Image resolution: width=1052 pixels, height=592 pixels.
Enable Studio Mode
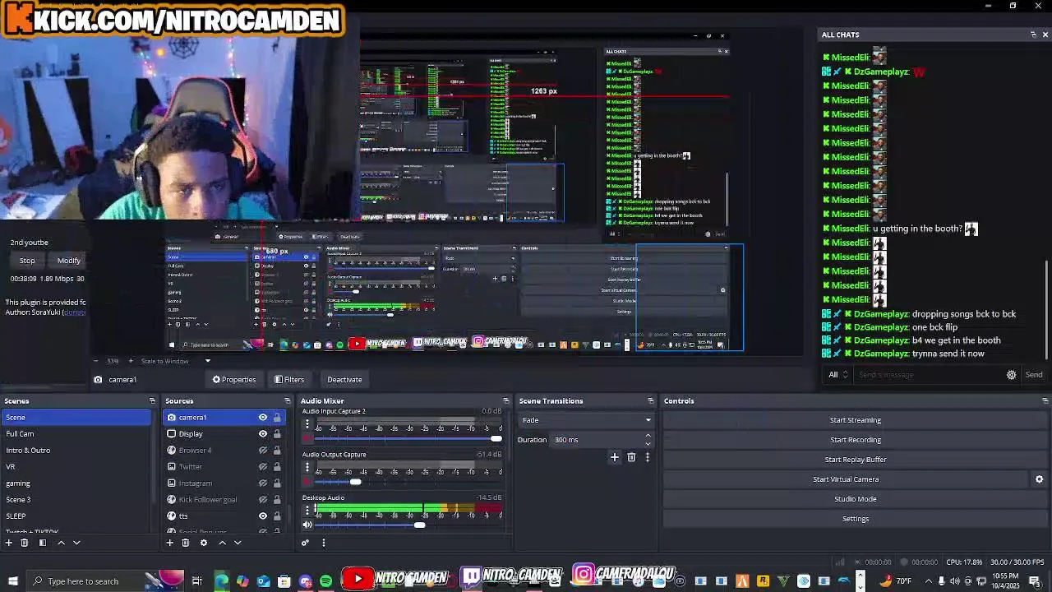tap(855, 499)
